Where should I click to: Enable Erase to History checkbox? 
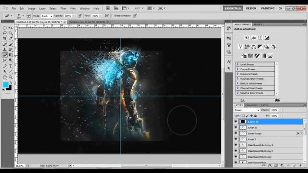tap(113, 16)
